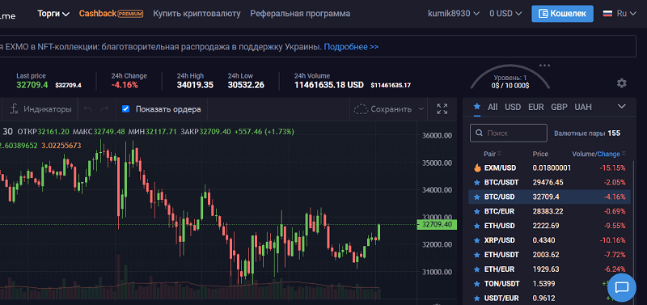The height and width of the screenshot is (305, 647).
Task: Select the ETH/USDT pair name
Action: (x=501, y=255)
